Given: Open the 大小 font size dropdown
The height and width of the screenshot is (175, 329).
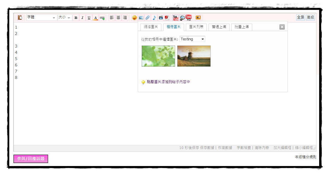Looking at the screenshot, I should (x=65, y=17).
